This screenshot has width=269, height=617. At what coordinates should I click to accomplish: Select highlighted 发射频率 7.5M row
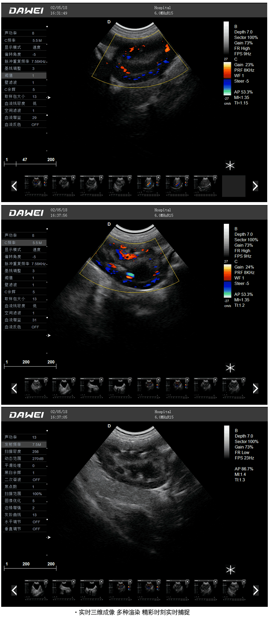[24, 445]
